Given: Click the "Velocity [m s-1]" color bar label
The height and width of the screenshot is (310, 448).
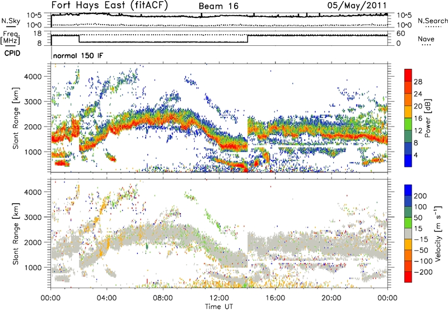Looking at the screenshot, I should tap(438, 233).
